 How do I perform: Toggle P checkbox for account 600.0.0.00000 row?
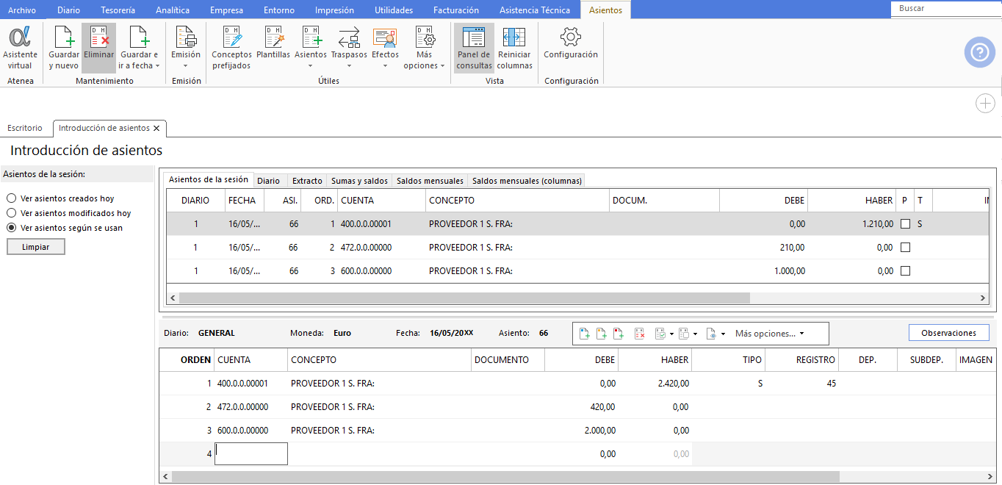click(905, 271)
